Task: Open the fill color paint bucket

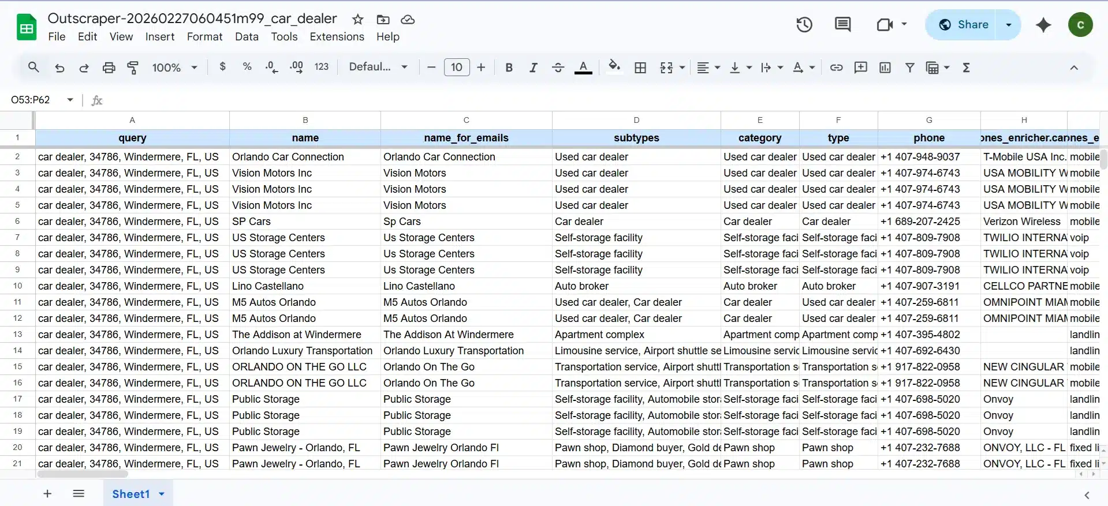Action: pos(614,67)
